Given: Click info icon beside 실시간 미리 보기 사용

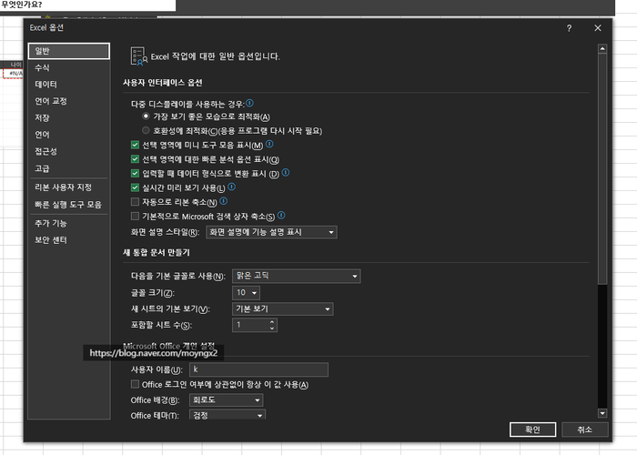Looking at the screenshot, I should click(x=231, y=187).
